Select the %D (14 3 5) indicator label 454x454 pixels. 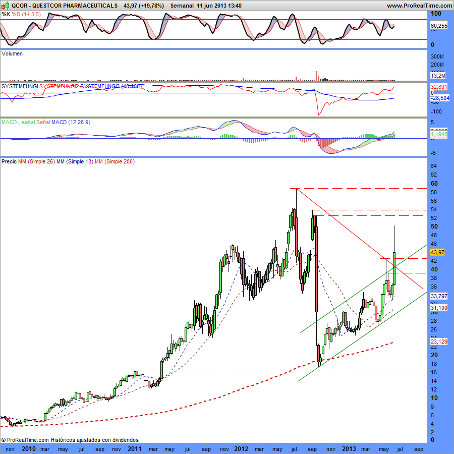[26, 14]
